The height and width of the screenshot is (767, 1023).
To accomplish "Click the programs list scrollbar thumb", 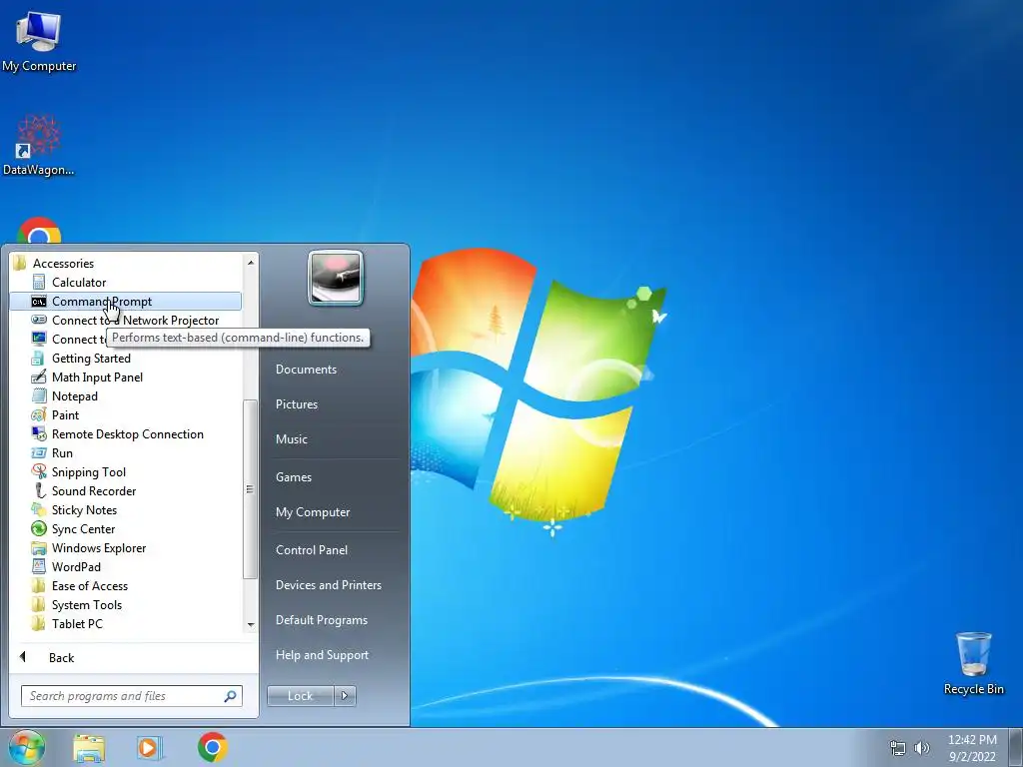I will pyautogui.click(x=250, y=489).
